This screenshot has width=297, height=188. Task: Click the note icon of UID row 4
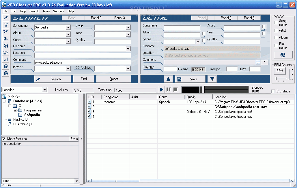(x=89, y=117)
